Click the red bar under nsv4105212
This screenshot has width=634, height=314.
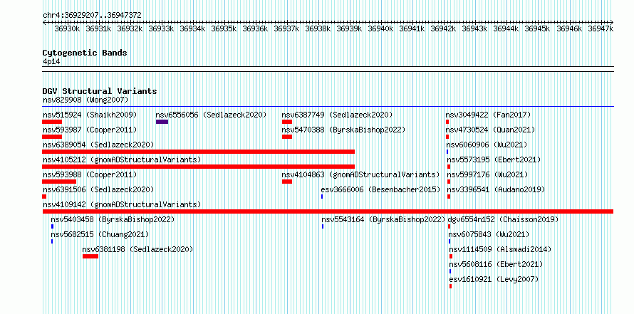[x=199, y=167]
